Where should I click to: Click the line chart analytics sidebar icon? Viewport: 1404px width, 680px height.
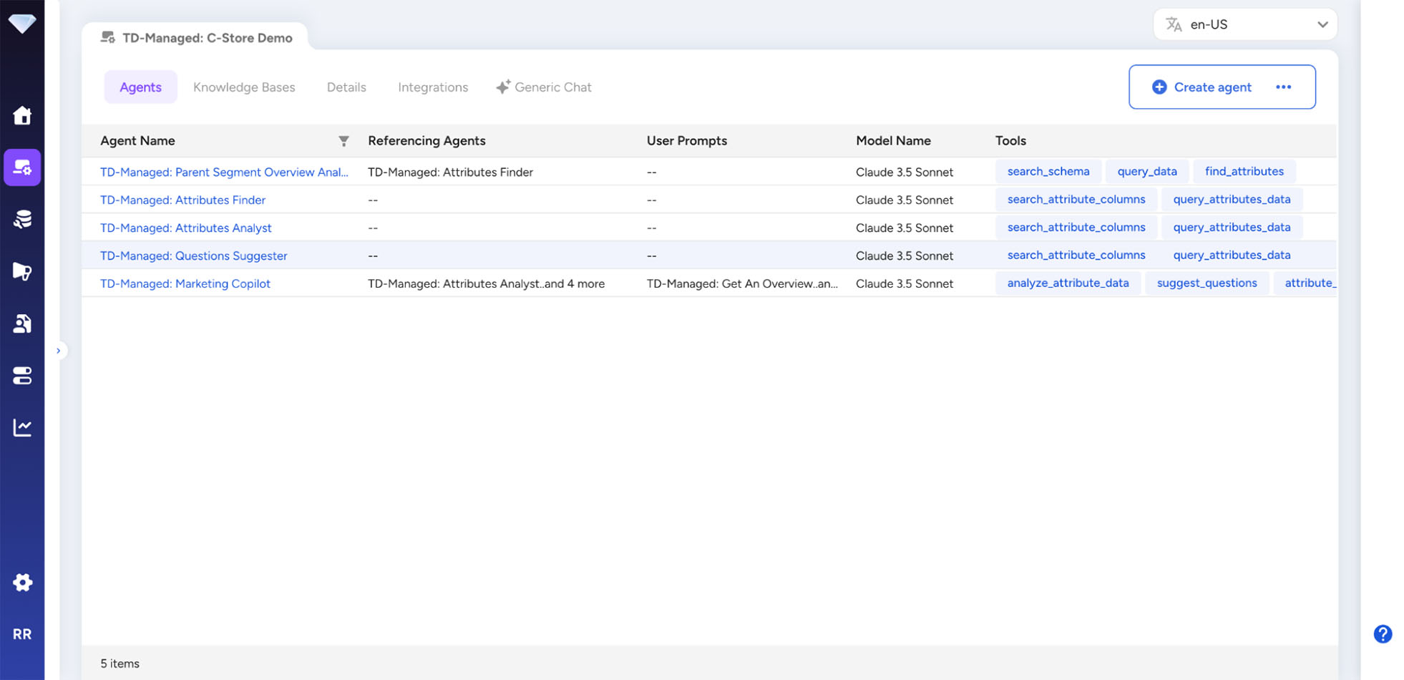[22, 427]
